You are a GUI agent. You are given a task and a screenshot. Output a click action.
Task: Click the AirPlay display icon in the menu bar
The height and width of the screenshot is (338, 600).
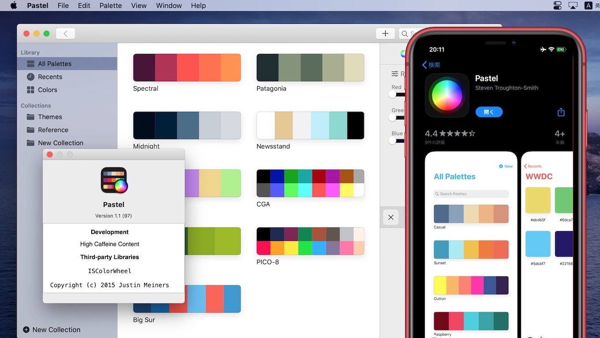[573, 5]
